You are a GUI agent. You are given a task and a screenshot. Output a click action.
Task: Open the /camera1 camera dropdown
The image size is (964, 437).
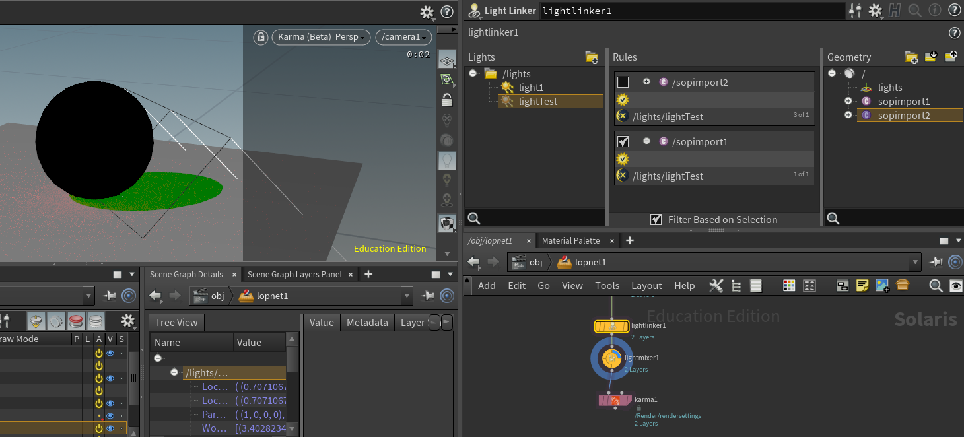point(403,37)
